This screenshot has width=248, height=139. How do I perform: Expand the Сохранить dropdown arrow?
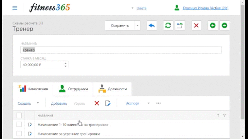tap(137, 25)
